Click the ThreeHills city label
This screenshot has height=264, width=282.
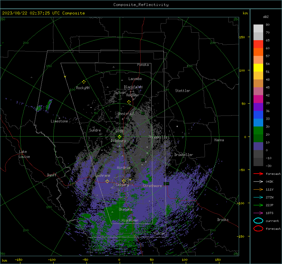(x=158, y=137)
